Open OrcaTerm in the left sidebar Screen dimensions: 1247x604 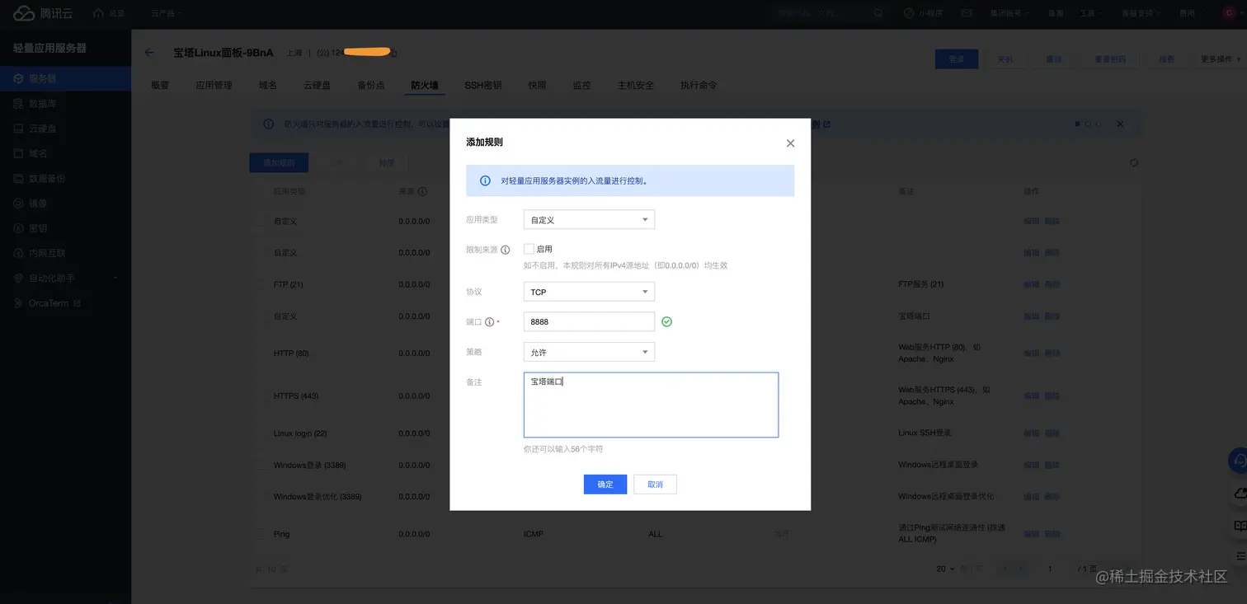(65, 303)
